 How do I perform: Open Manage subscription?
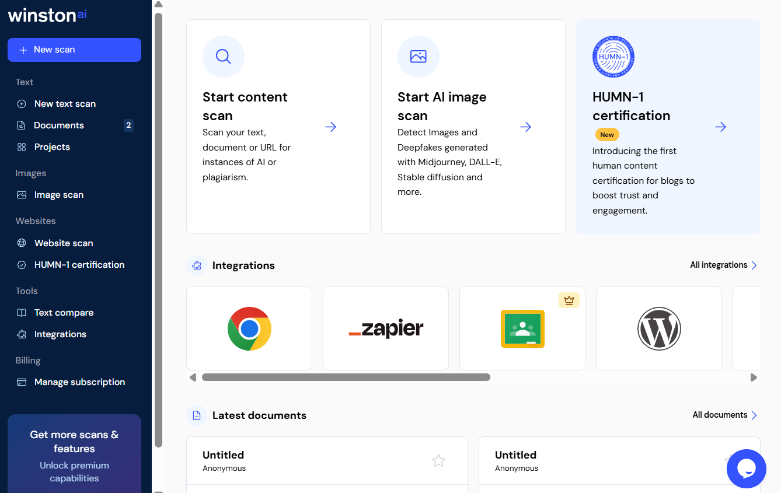coord(79,382)
